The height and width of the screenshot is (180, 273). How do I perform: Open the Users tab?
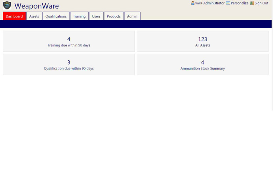(x=96, y=16)
